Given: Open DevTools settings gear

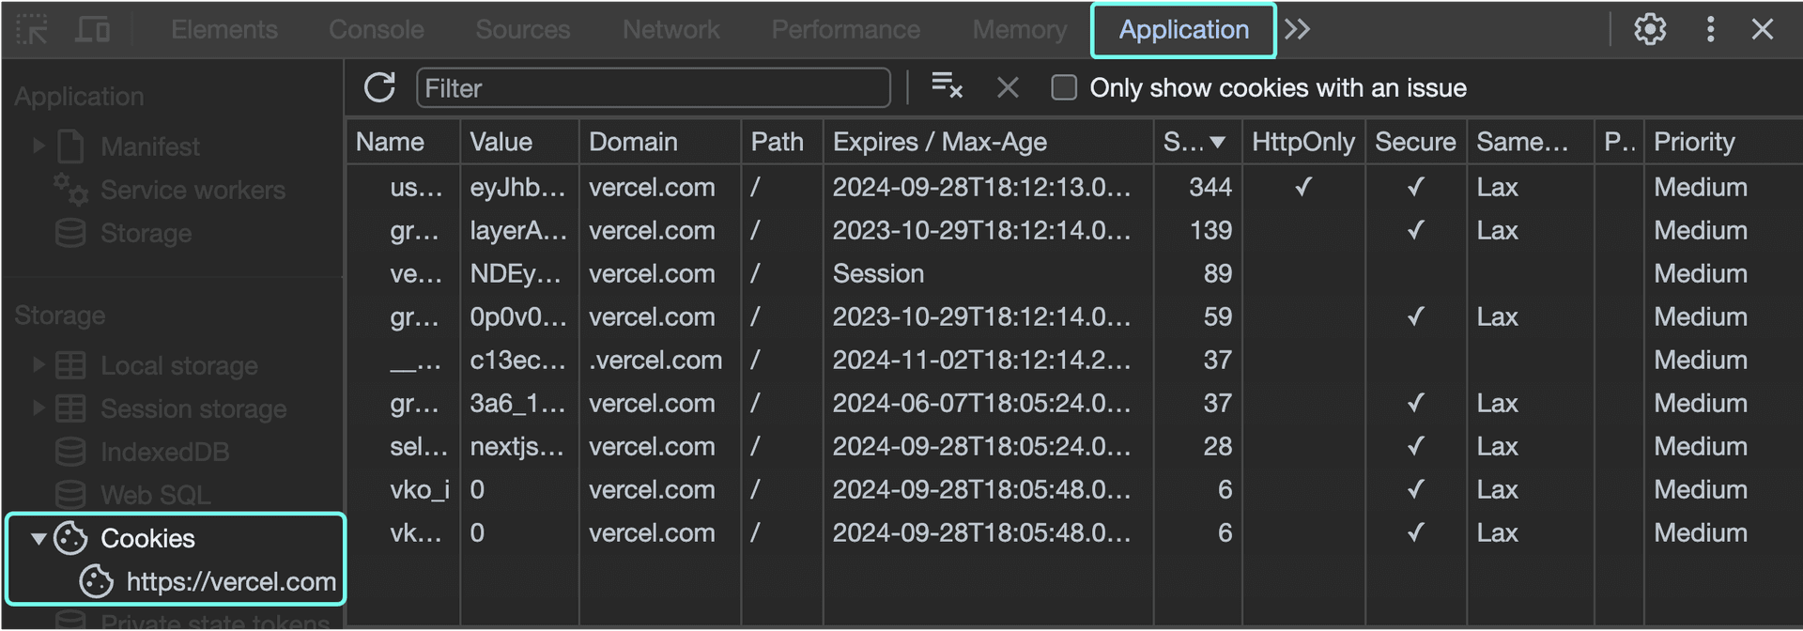Looking at the screenshot, I should (1649, 30).
